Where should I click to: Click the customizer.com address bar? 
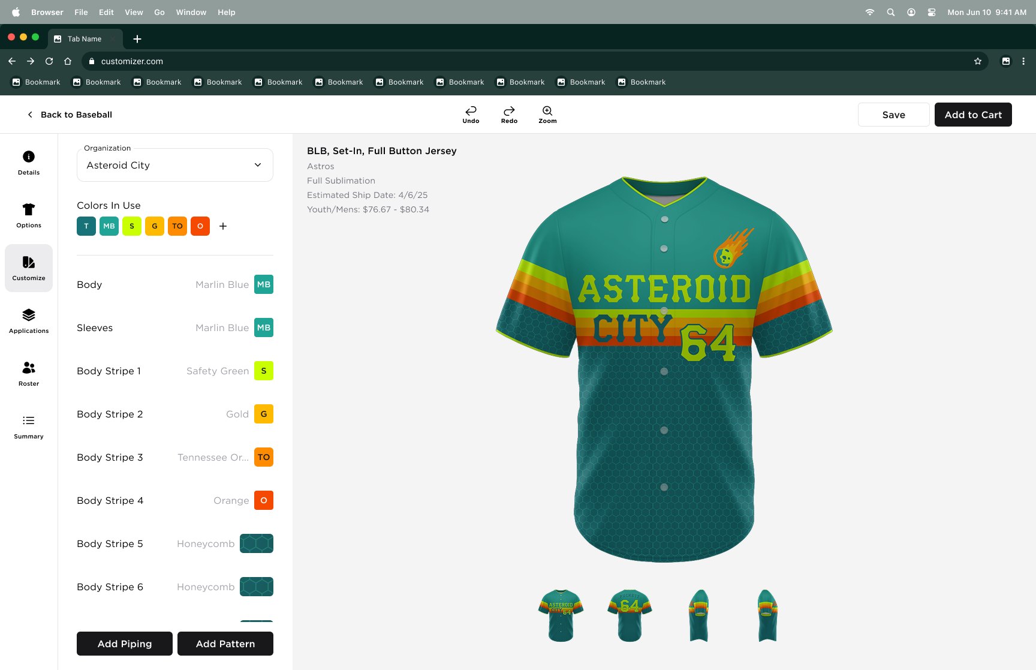click(x=535, y=61)
